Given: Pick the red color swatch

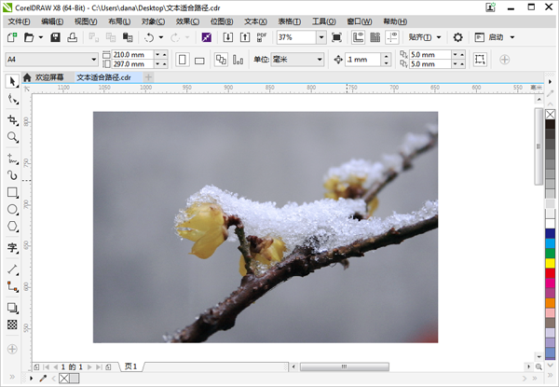Looking at the screenshot, I should click(550, 273).
